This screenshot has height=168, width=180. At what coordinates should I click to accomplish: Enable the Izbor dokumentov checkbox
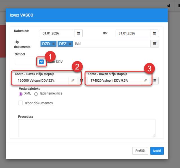[21, 103]
